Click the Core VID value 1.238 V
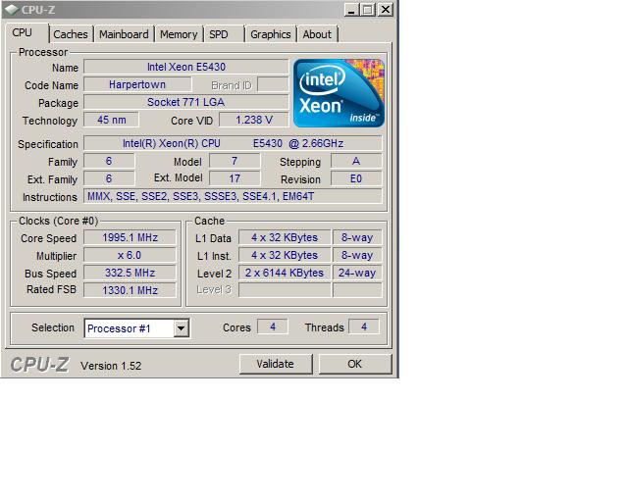Screen dimensions: 628x502 tap(254, 120)
